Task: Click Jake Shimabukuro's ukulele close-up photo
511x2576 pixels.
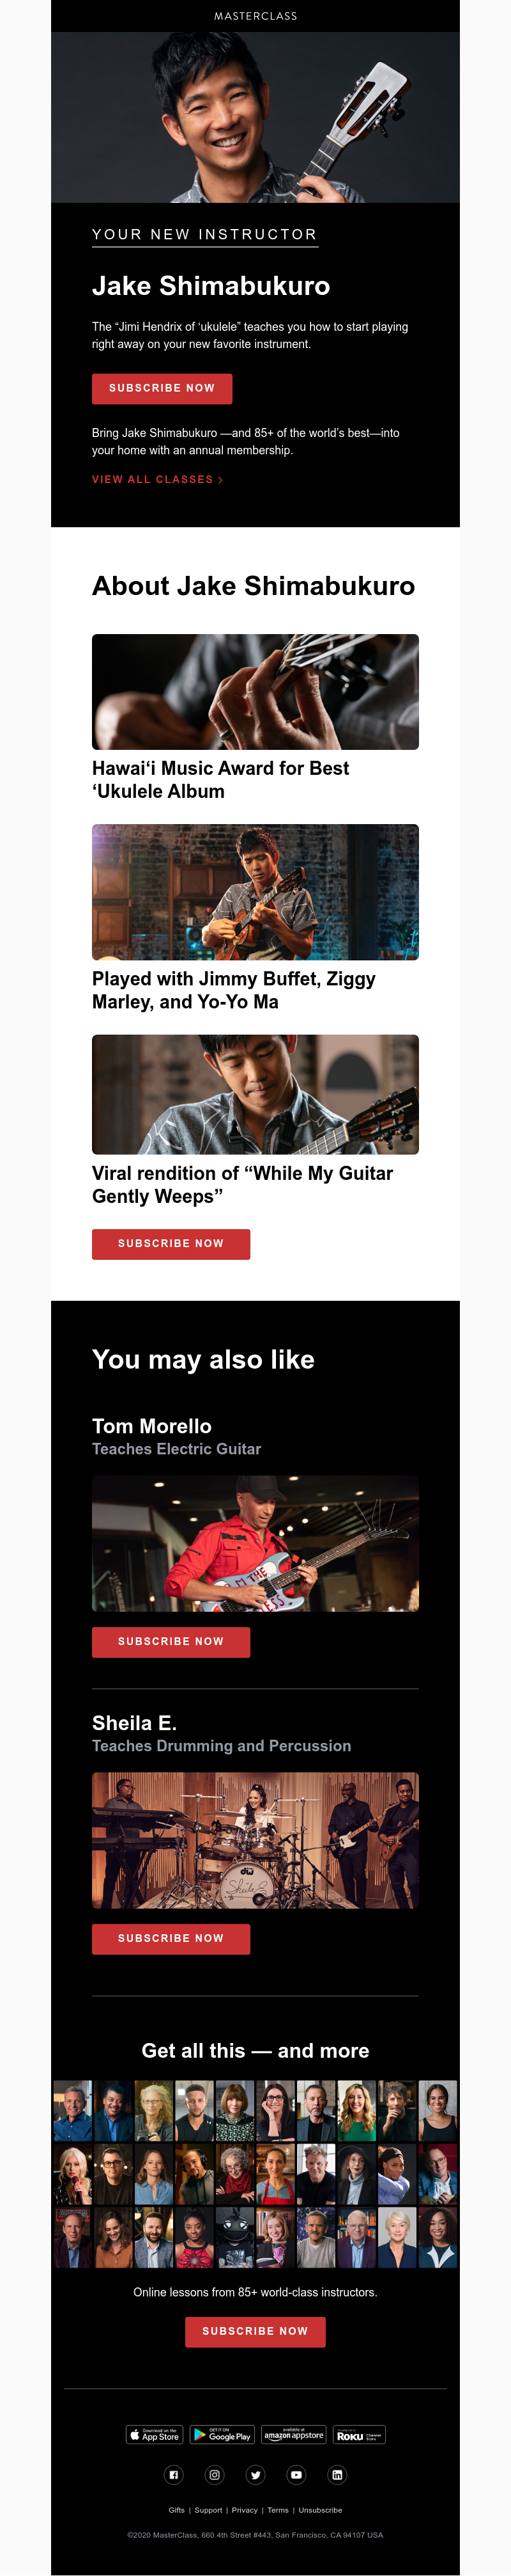Action: coord(256,692)
